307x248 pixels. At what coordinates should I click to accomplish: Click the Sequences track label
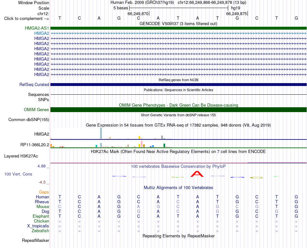click(38, 94)
